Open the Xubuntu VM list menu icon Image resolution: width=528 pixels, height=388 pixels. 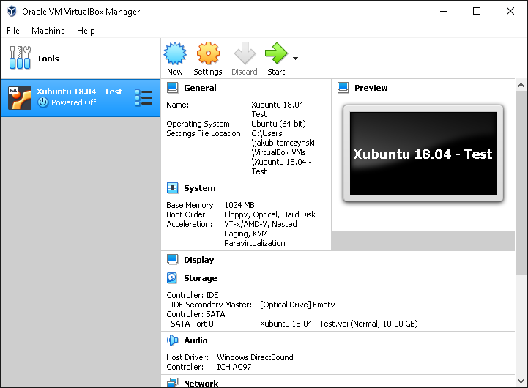click(x=144, y=98)
